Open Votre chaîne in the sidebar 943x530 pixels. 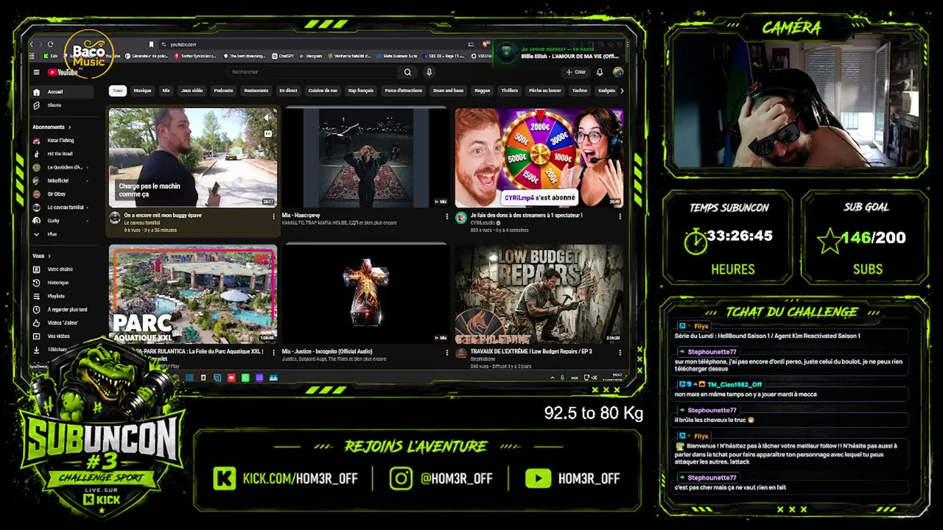coord(62,269)
